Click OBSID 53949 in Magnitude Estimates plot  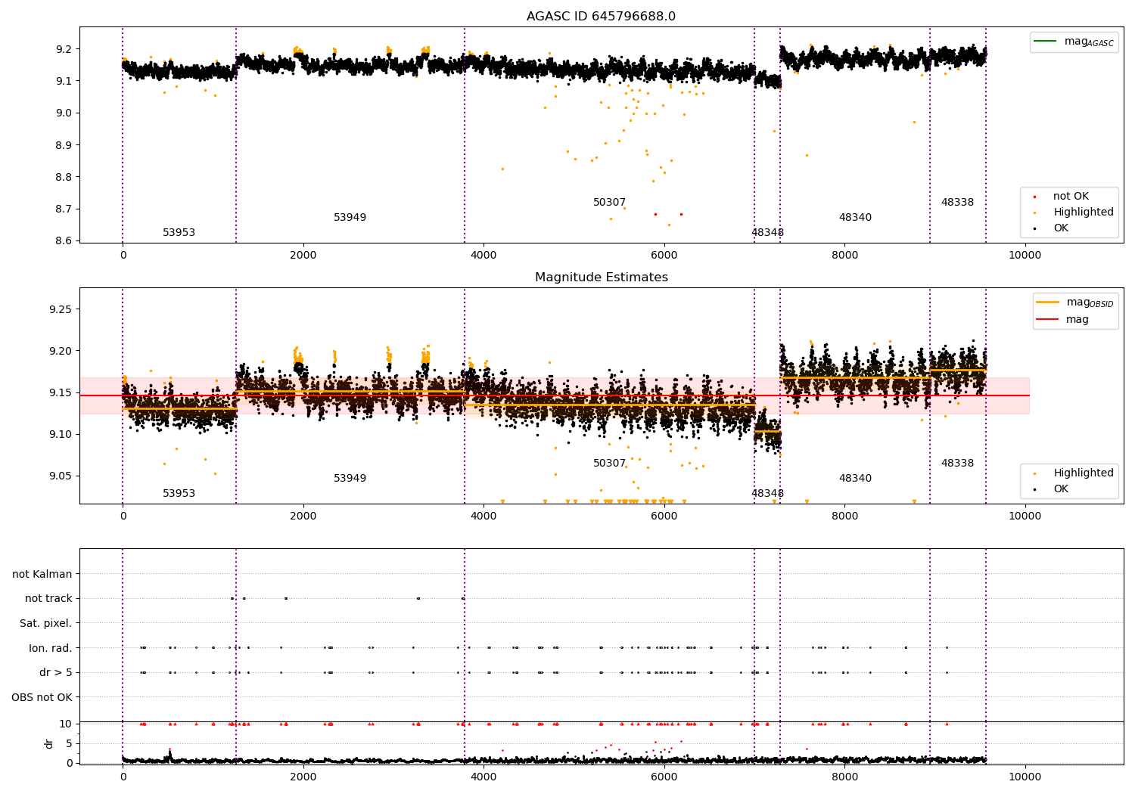point(350,479)
